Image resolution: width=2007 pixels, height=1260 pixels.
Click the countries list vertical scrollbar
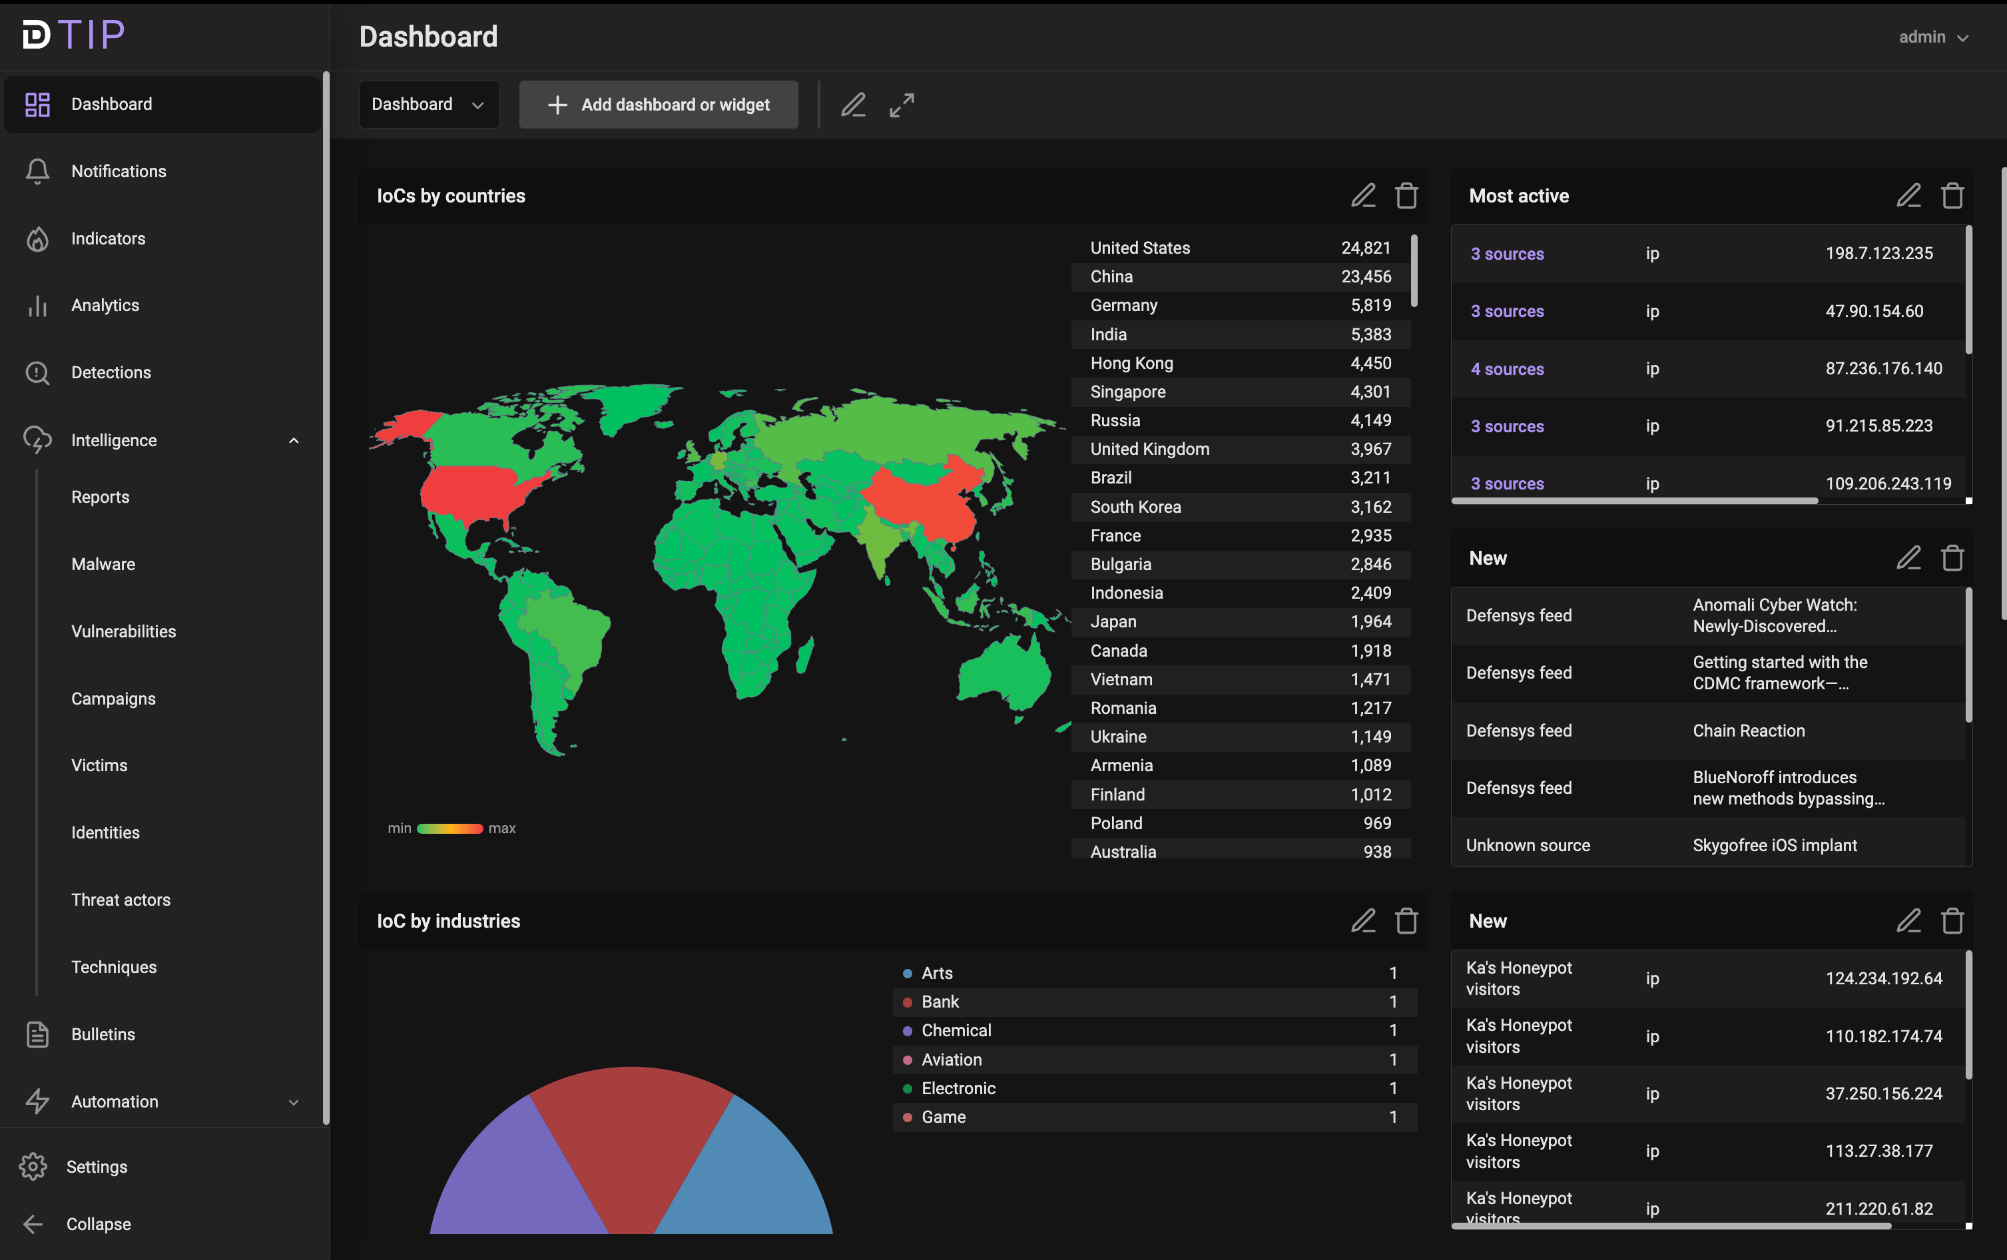coord(1414,271)
